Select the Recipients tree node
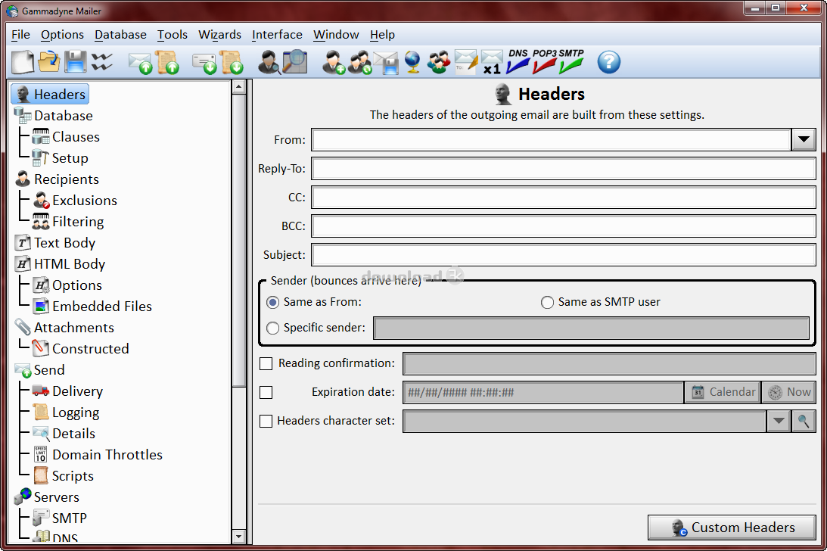This screenshot has height=551, width=827. 57,179
